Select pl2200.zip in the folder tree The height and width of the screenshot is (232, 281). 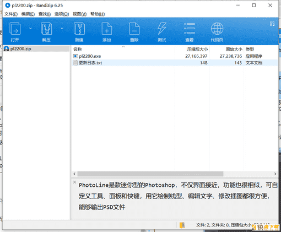coord(36,48)
